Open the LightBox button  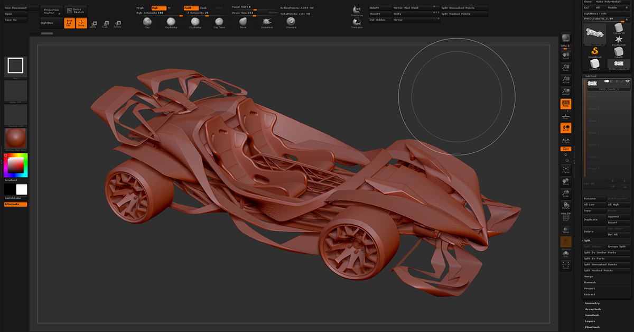tap(52, 23)
